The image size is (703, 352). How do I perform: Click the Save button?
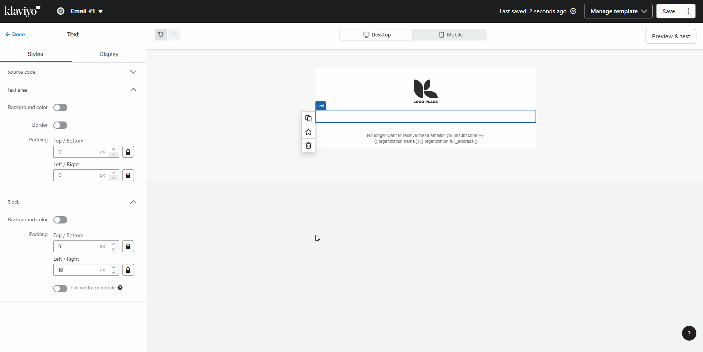pyautogui.click(x=668, y=11)
